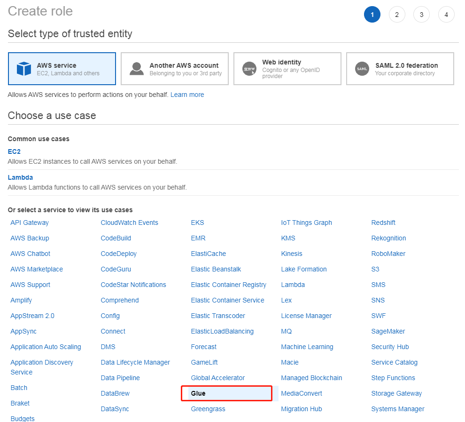Select the Lake Formation service
This screenshot has height=422, width=465.
point(304,269)
